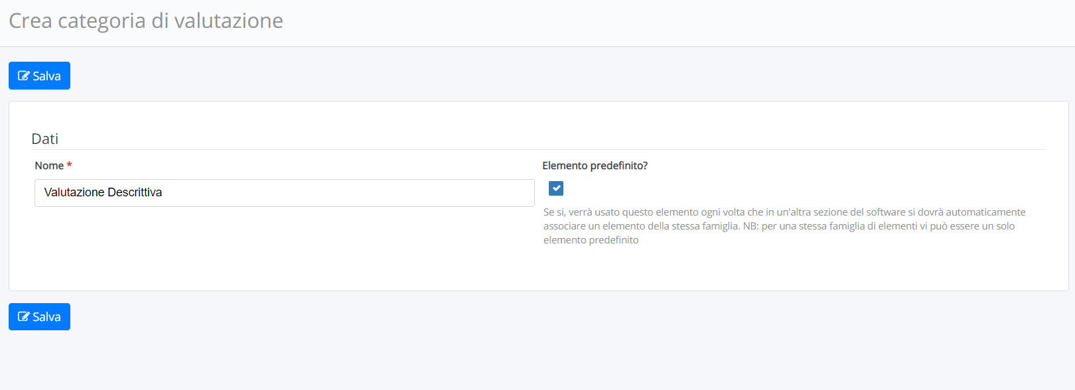
Task: Click the Dati section heading
Action: (45, 139)
